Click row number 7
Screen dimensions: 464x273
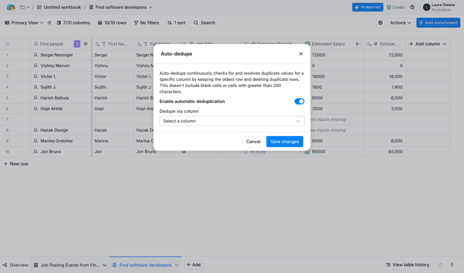8,120
